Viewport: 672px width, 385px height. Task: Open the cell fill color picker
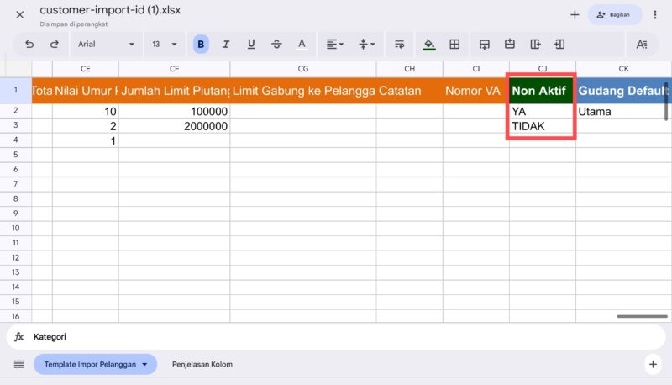click(x=429, y=45)
